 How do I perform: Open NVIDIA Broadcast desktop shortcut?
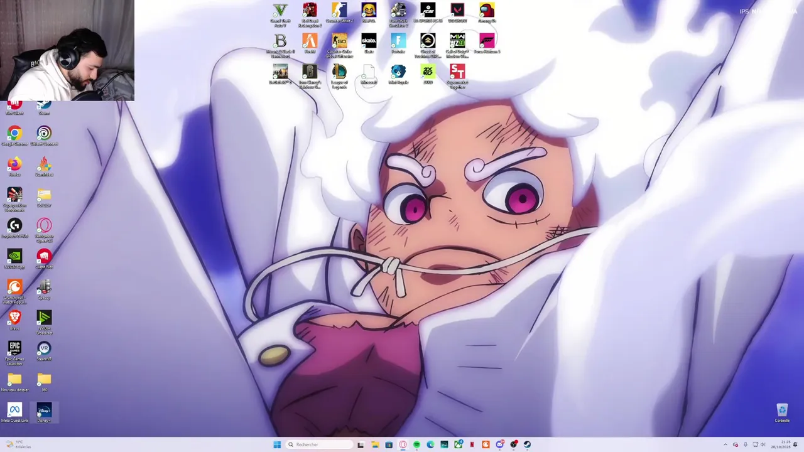[x=44, y=323]
